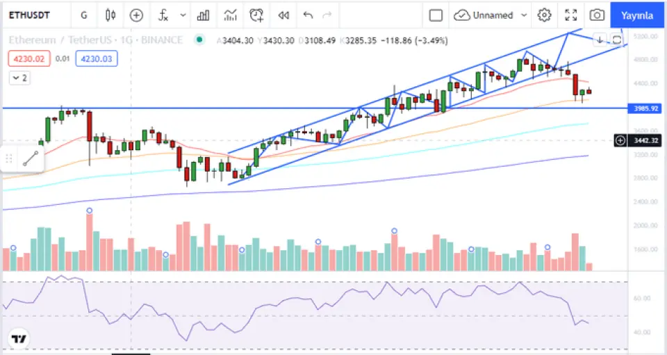Take a chart snapshot with camera icon

tap(597, 15)
